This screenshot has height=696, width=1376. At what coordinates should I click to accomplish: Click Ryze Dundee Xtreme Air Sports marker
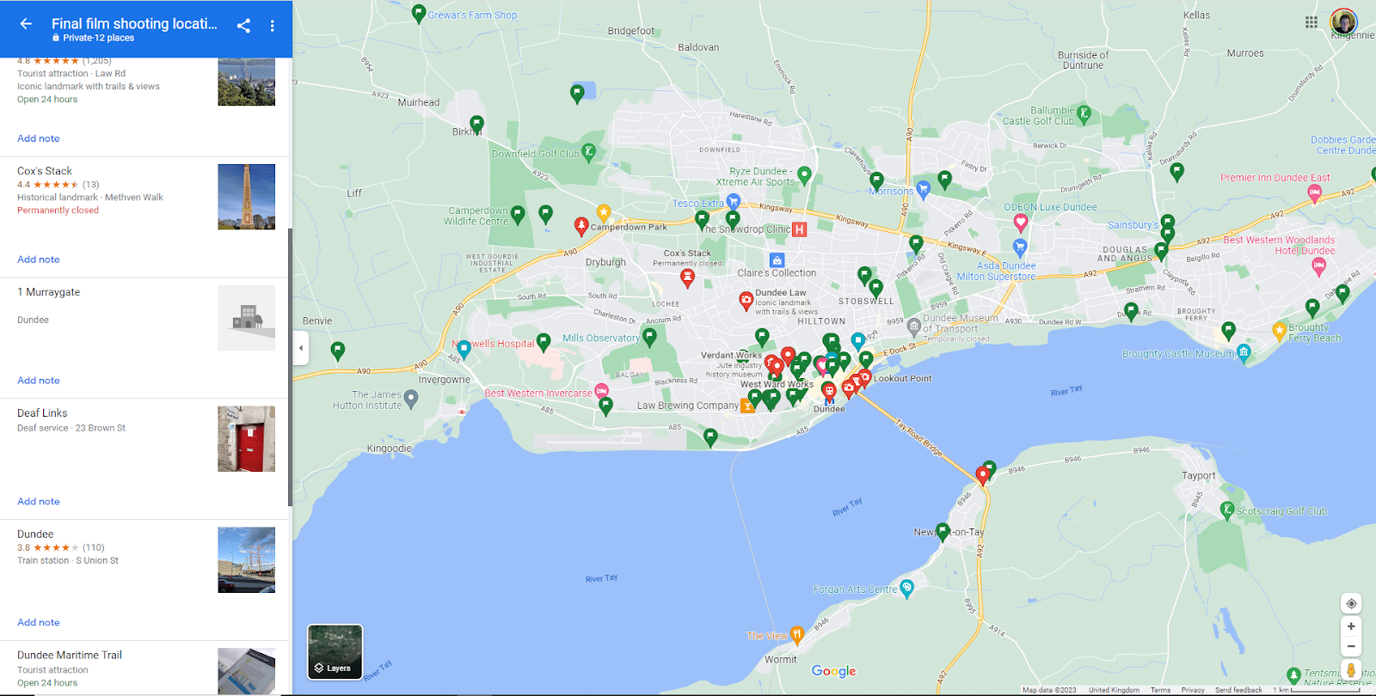804,175
